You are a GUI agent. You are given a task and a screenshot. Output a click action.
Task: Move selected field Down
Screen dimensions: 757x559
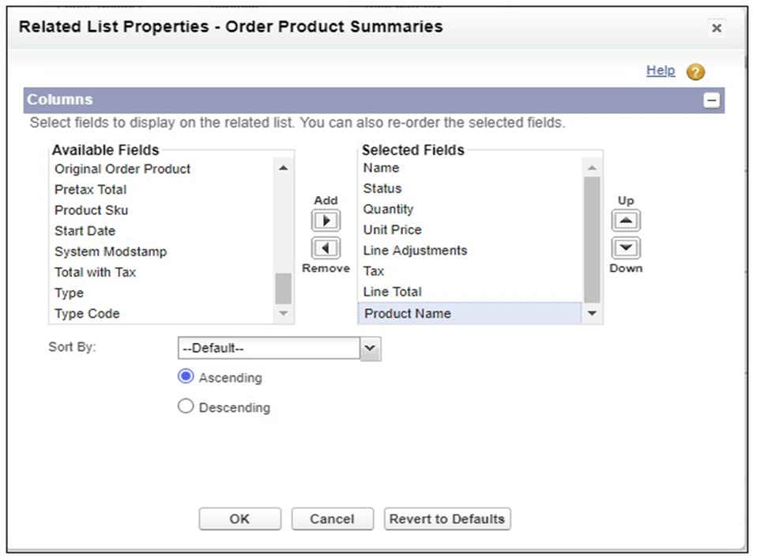tap(626, 248)
